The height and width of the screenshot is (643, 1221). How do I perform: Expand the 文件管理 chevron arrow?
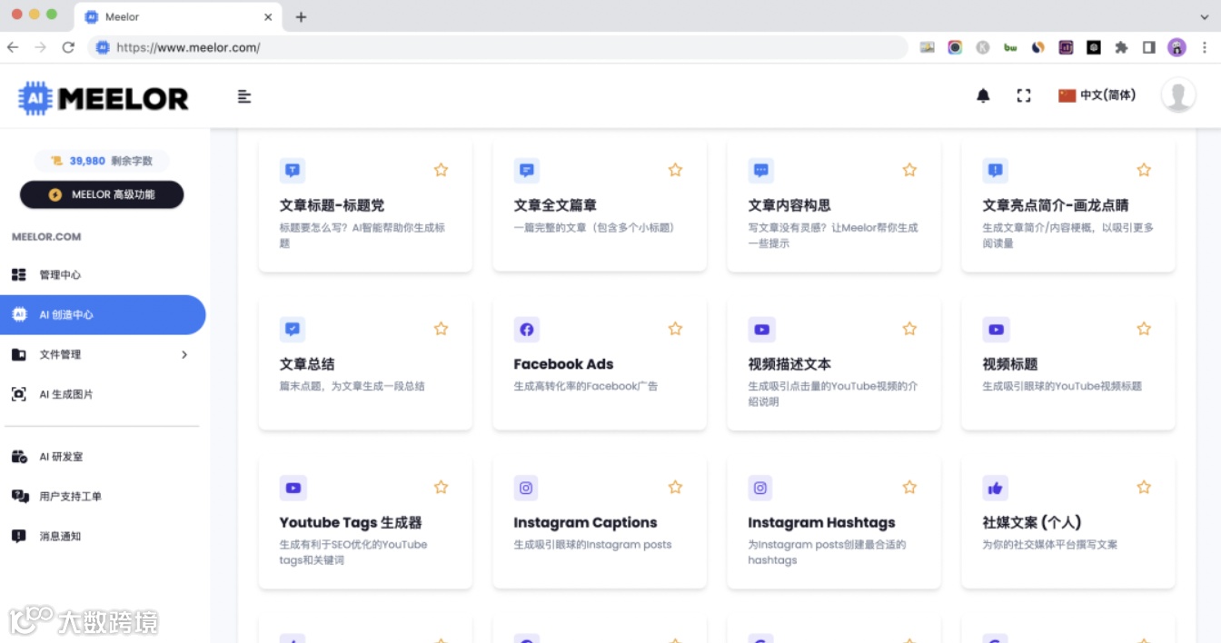(184, 355)
